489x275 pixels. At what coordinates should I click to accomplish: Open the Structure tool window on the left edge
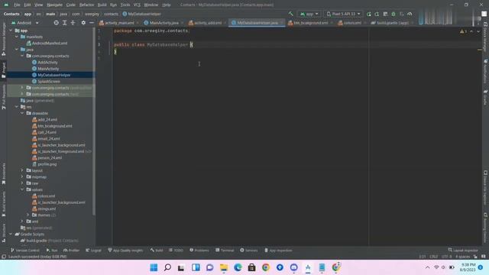[4, 233]
